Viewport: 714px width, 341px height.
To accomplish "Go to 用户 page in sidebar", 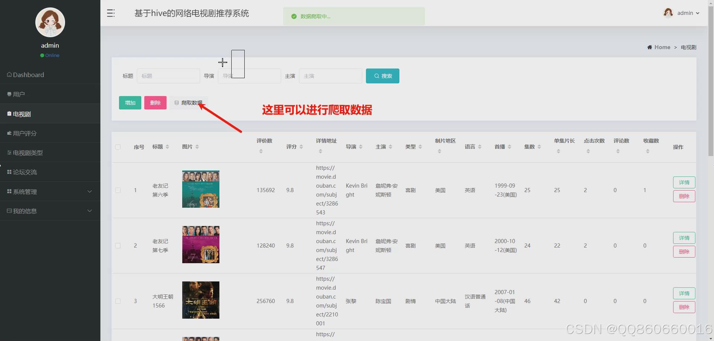I will coord(50,94).
